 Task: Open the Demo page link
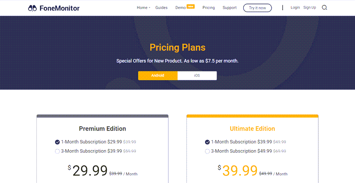pos(180,8)
